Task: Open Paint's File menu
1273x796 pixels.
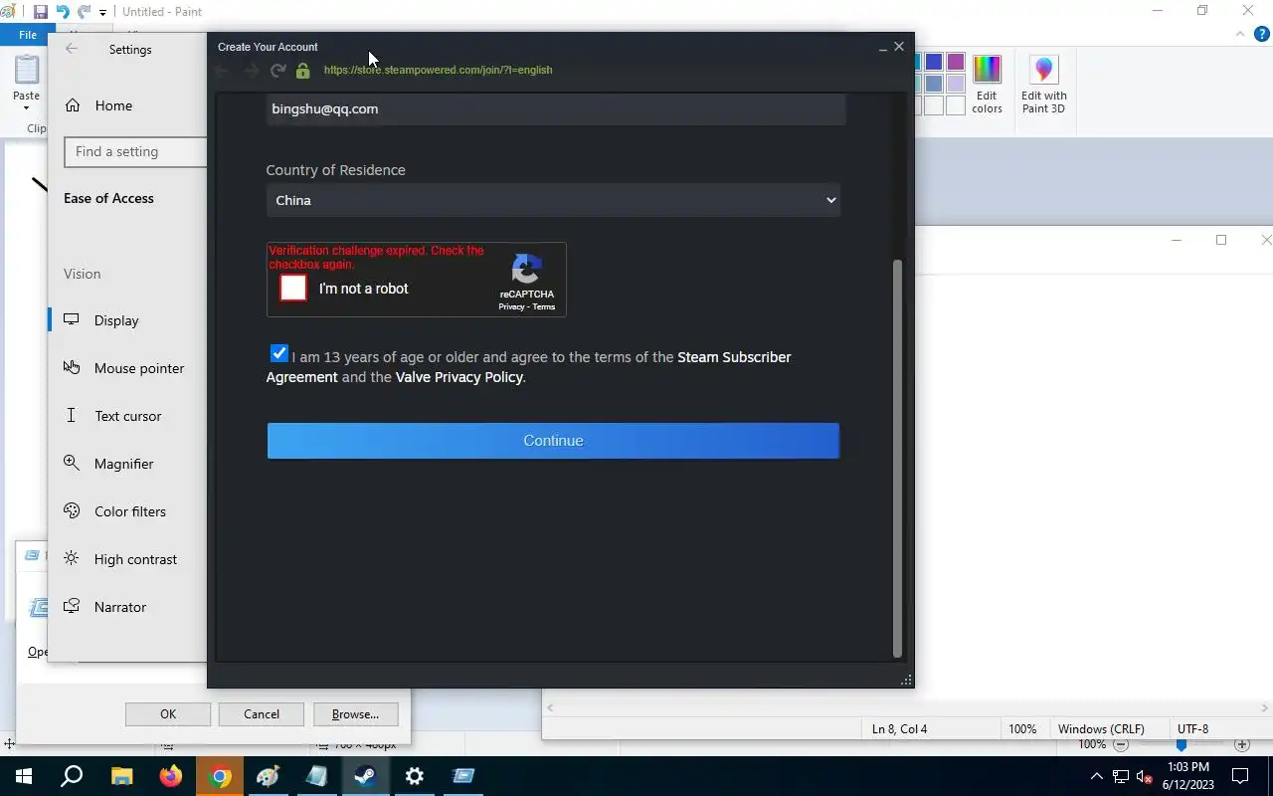Action: tap(28, 35)
